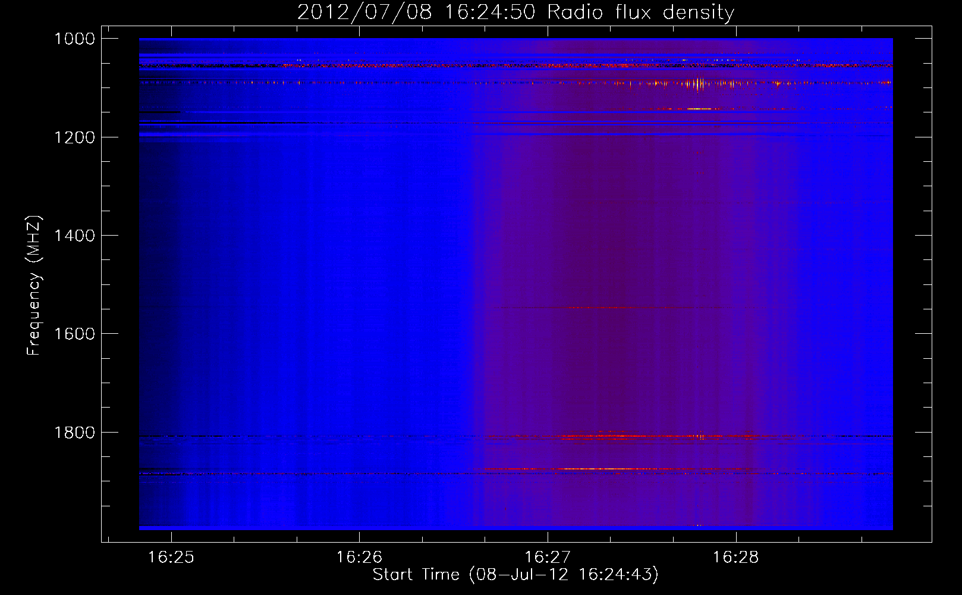962x595 pixels.
Task: Click the 1000 frequency tick label
Action: tap(74, 39)
